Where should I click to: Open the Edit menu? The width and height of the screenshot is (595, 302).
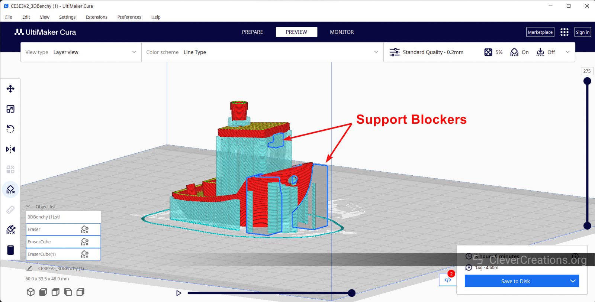pyautogui.click(x=26, y=17)
